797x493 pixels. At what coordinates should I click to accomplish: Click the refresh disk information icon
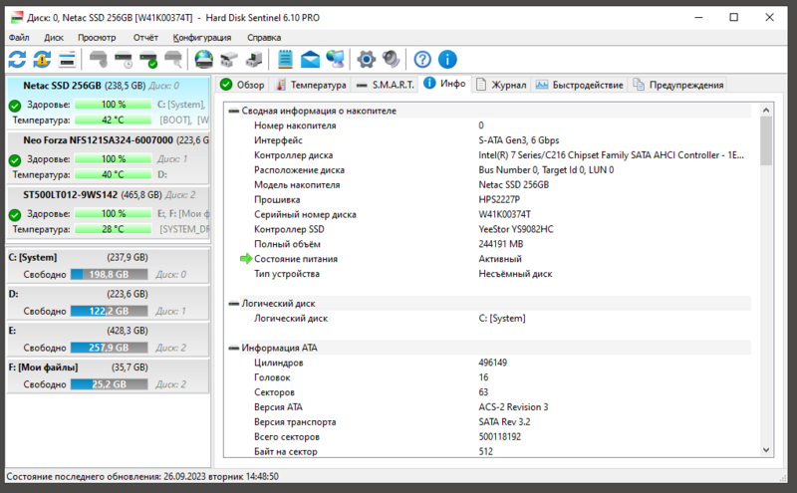click(x=18, y=59)
